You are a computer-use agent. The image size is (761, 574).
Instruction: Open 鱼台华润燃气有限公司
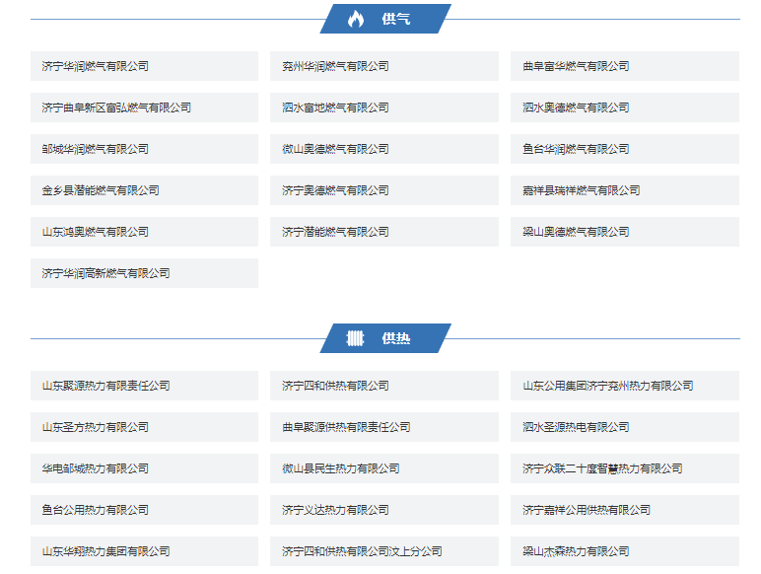[x=625, y=149]
